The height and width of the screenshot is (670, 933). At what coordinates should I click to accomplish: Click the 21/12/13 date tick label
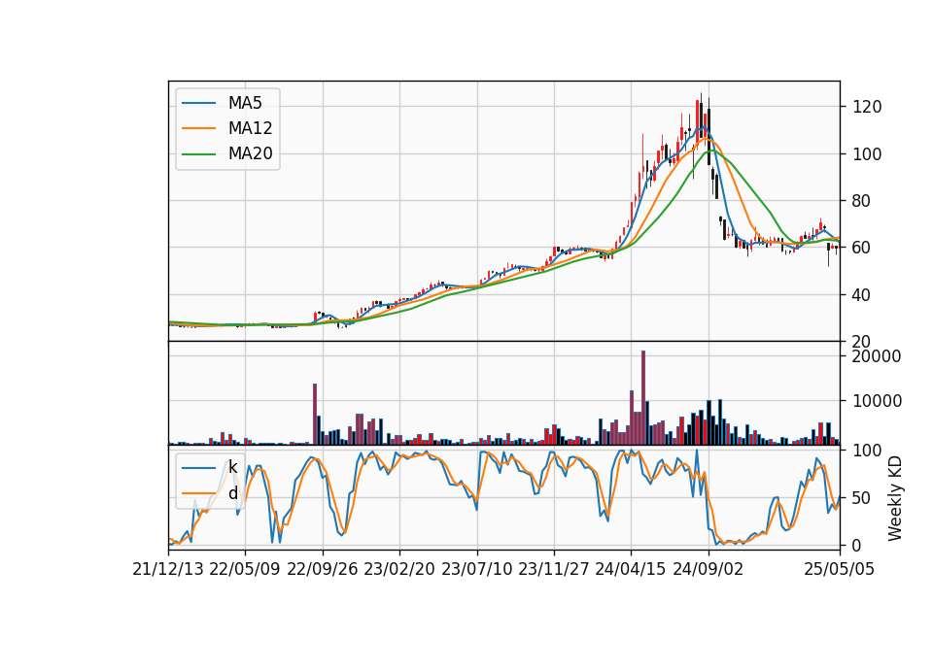[x=168, y=569]
